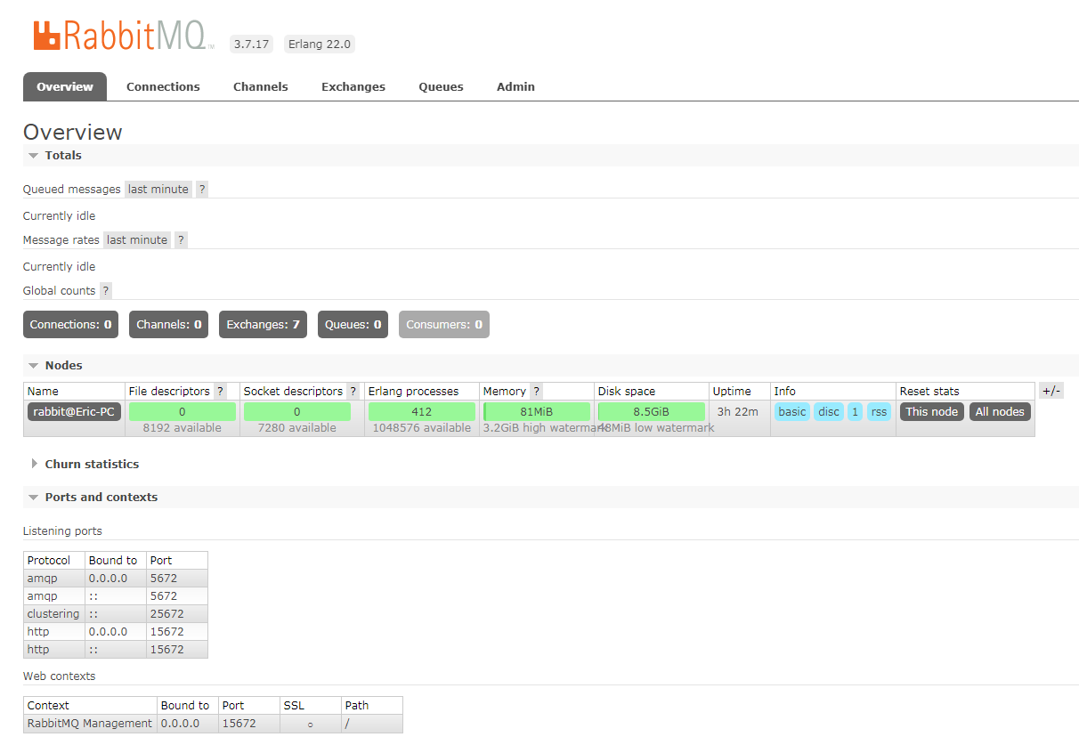
Task: Open the Queues tab
Action: click(x=442, y=86)
